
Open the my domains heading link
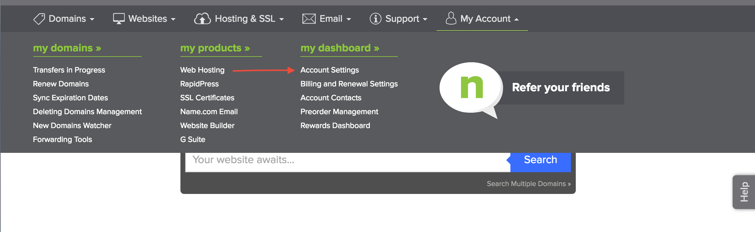(67, 48)
